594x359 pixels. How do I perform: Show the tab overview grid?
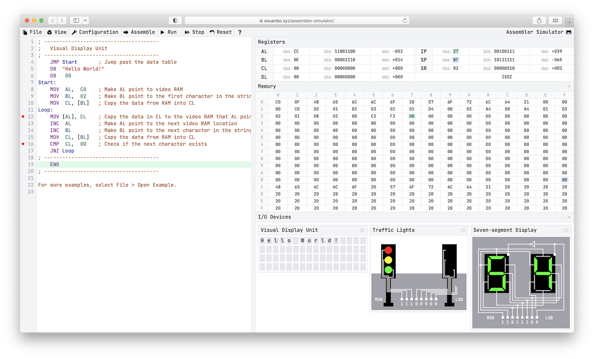555,20
